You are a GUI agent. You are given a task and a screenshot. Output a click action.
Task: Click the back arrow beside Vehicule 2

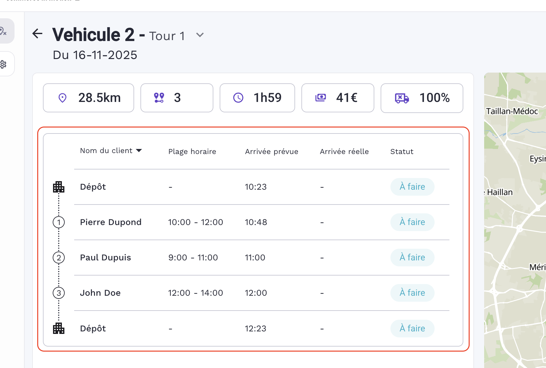pyautogui.click(x=38, y=33)
